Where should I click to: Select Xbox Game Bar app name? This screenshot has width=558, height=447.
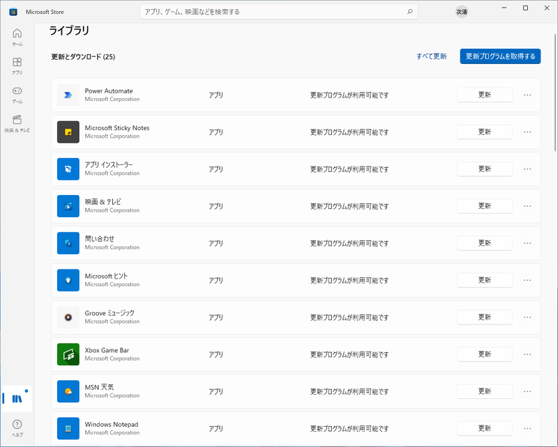click(x=107, y=350)
